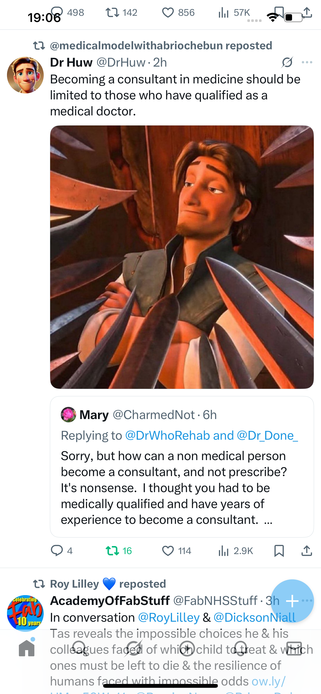Open @DrWhoRehab mention in quoted reply

click(x=167, y=435)
